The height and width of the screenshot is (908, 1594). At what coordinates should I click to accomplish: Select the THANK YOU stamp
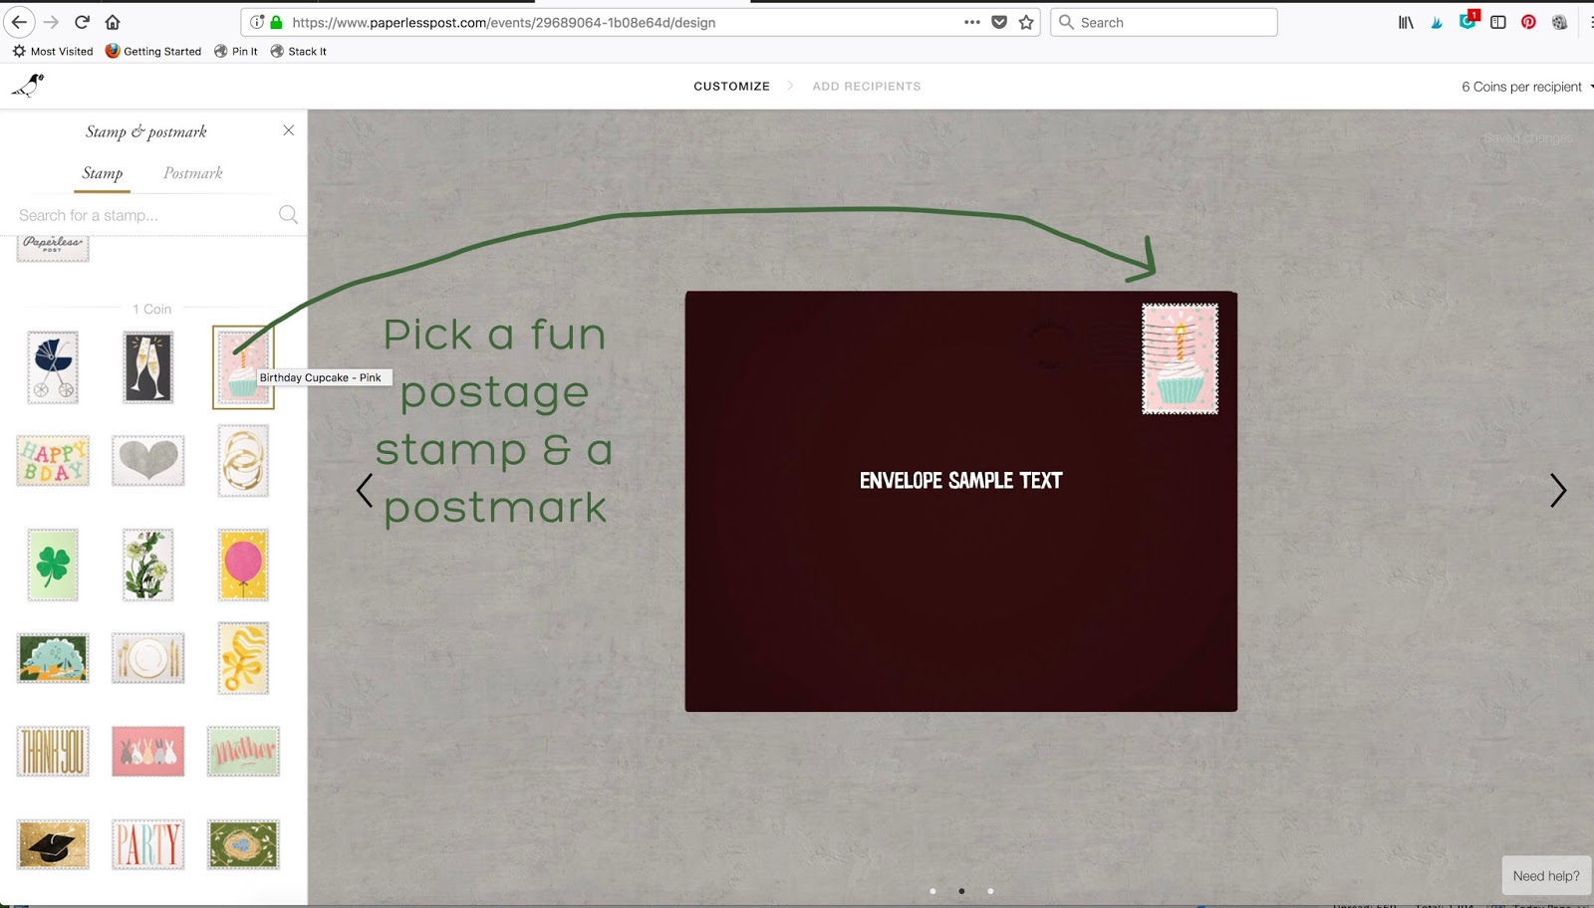(x=53, y=752)
